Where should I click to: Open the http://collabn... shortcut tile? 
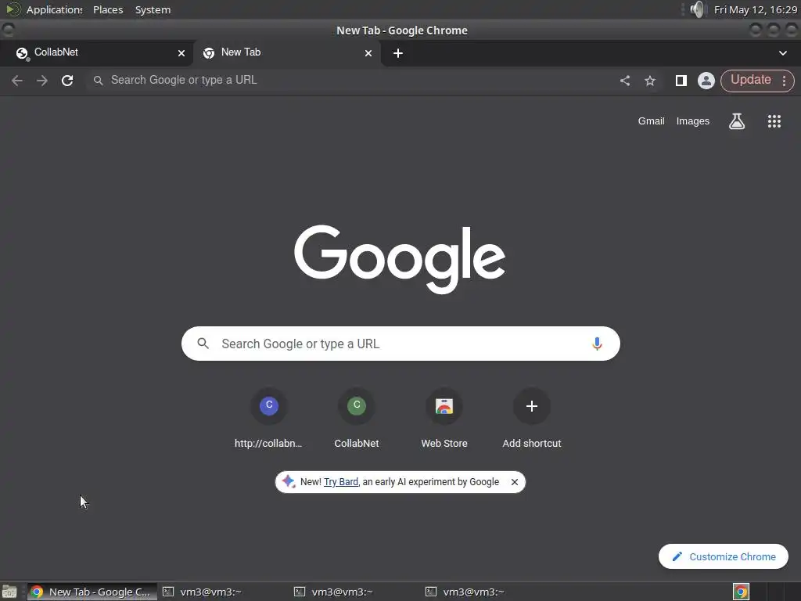tap(269, 419)
